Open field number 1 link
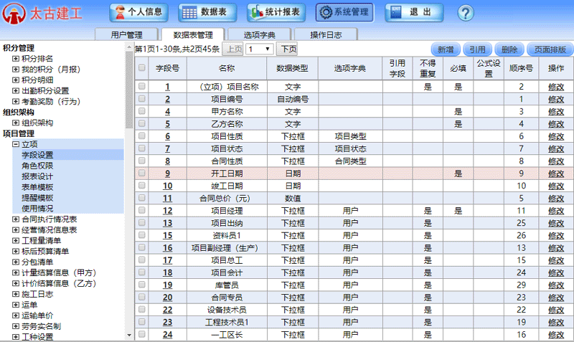 tap(167, 87)
